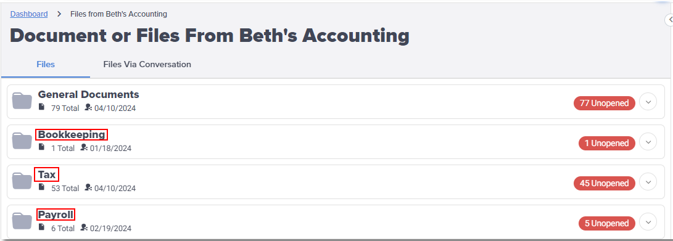Expand the Tax folder chevron

648,182
